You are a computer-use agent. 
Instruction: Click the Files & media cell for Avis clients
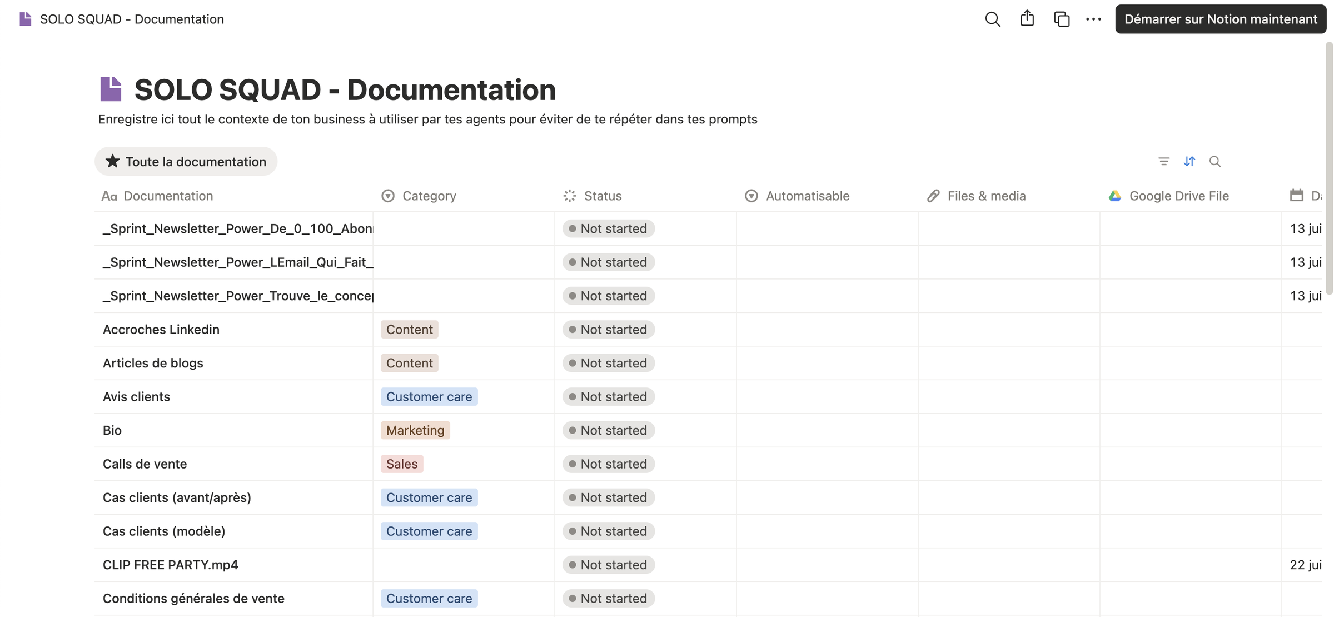(1009, 397)
